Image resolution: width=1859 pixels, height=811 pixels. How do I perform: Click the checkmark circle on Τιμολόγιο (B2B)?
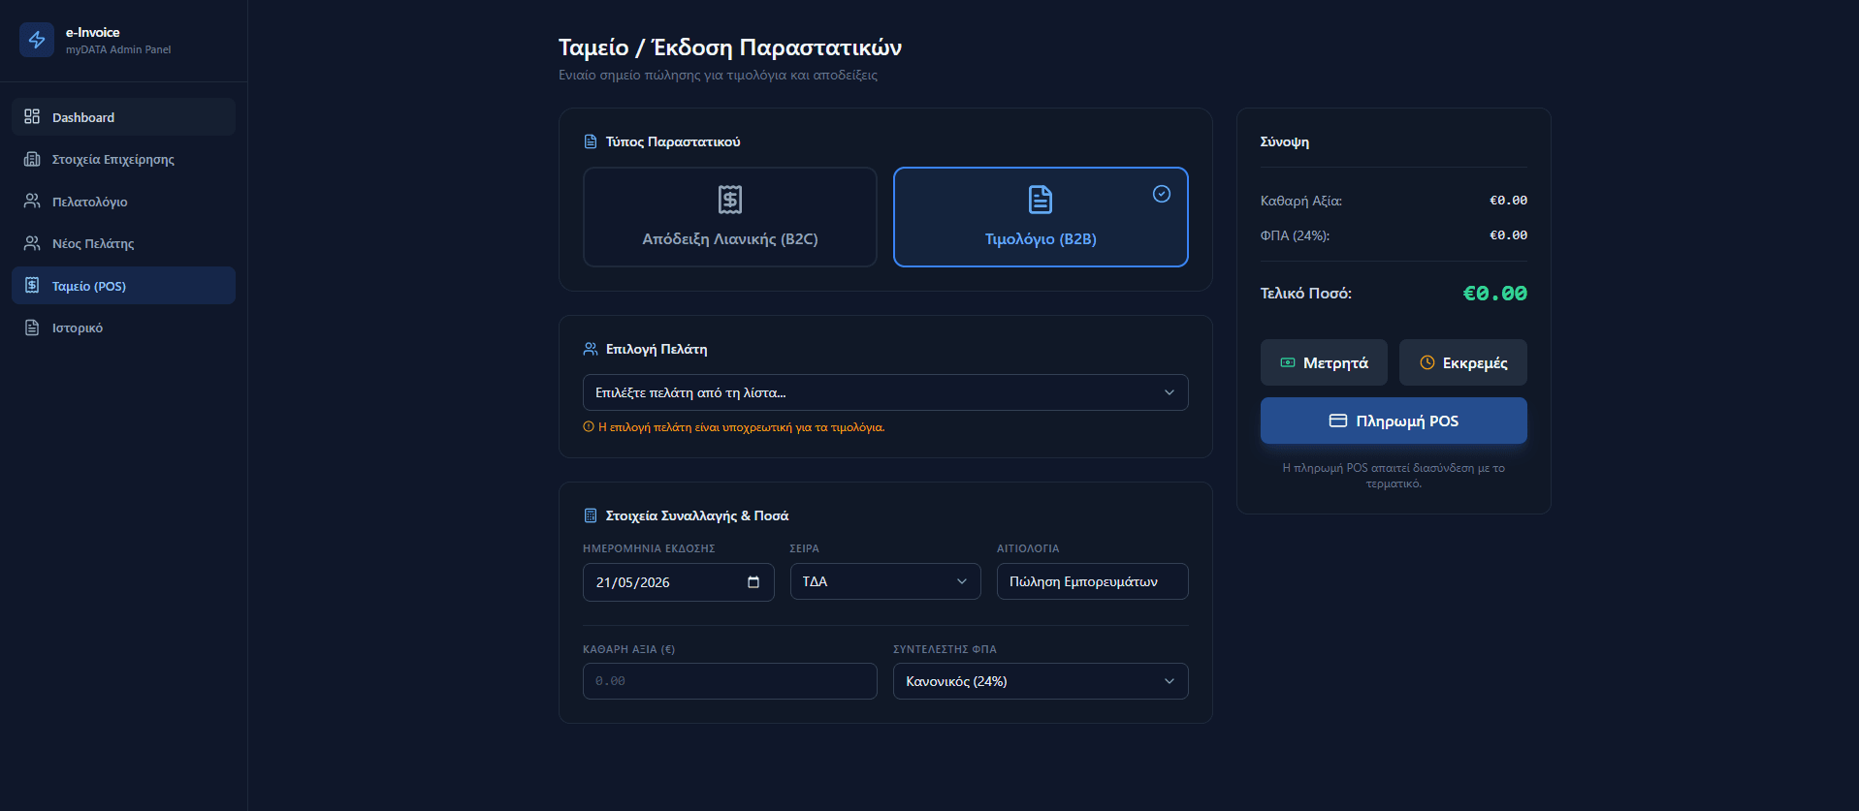coord(1162,194)
